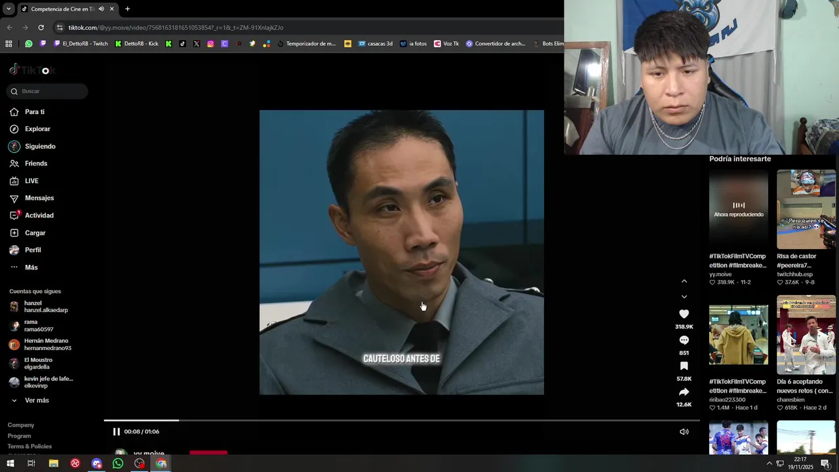
Task: Open the Ahora reproduciendo thumbnail
Action: (739, 209)
